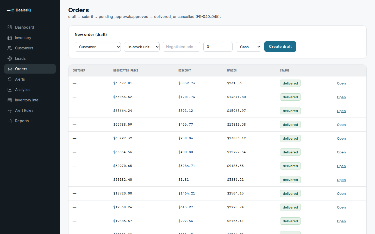
Task: Click the DealerIQ logo icon
Action: click(x=10, y=10)
